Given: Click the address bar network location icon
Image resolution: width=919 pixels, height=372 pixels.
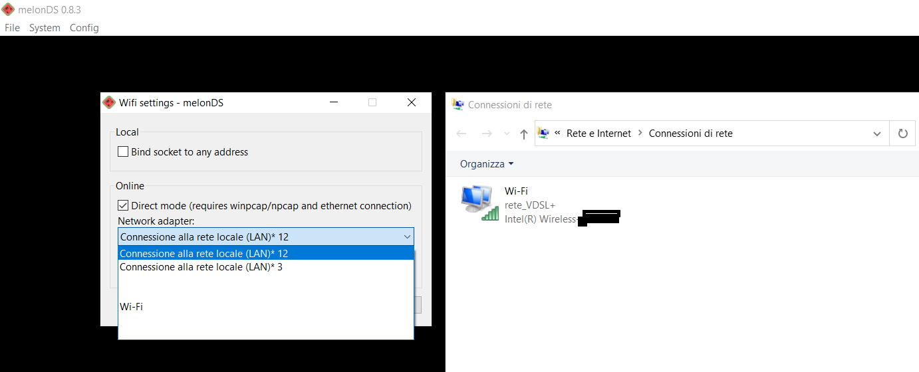Looking at the screenshot, I should (x=543, y=133).
